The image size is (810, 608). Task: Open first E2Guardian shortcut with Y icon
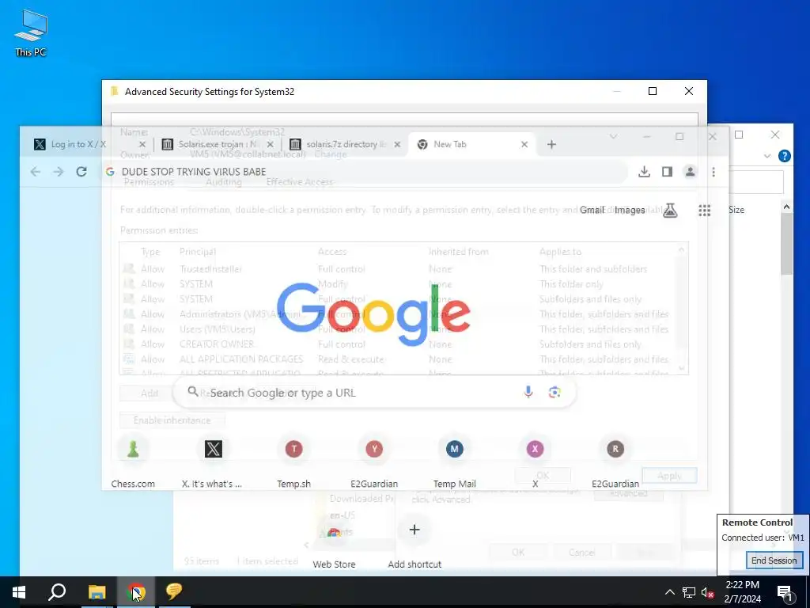374,460
